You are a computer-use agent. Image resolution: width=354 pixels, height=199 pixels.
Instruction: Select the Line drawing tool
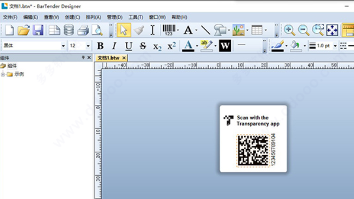click(205, 30)
